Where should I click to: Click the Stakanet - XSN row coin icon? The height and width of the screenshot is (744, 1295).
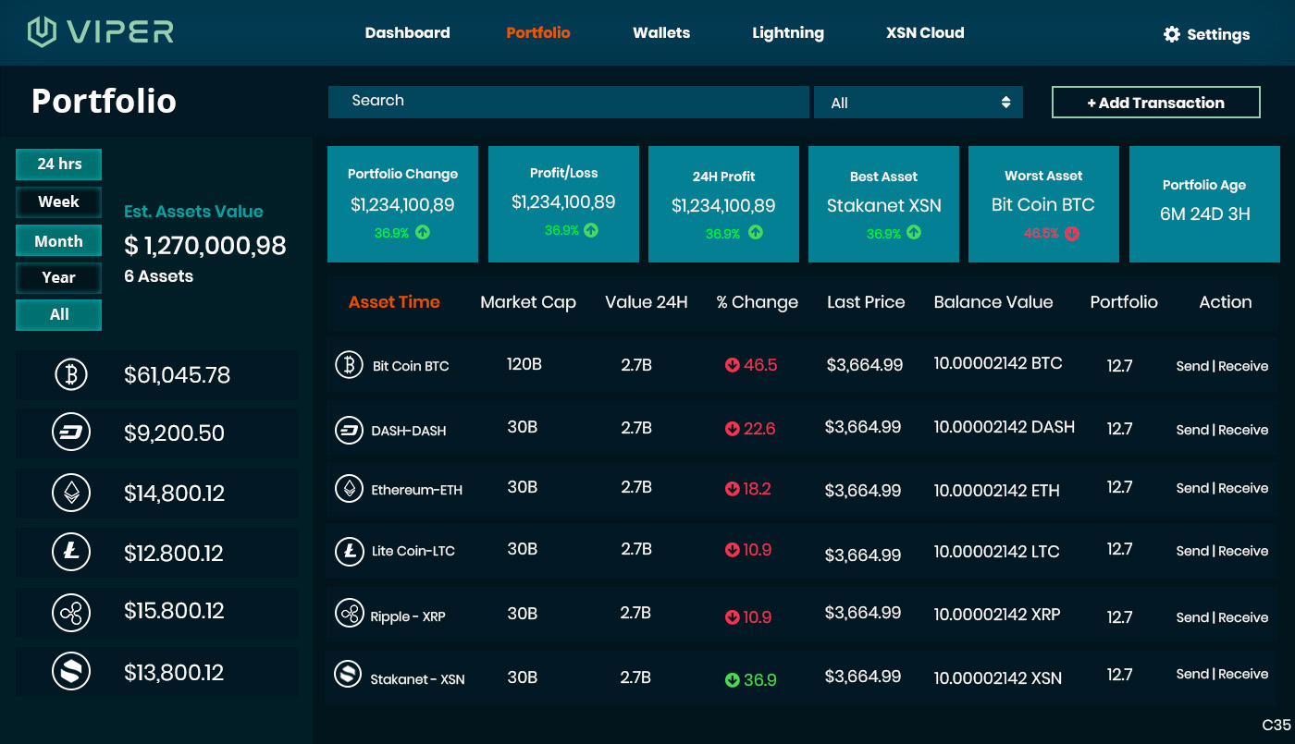(349, 675)
